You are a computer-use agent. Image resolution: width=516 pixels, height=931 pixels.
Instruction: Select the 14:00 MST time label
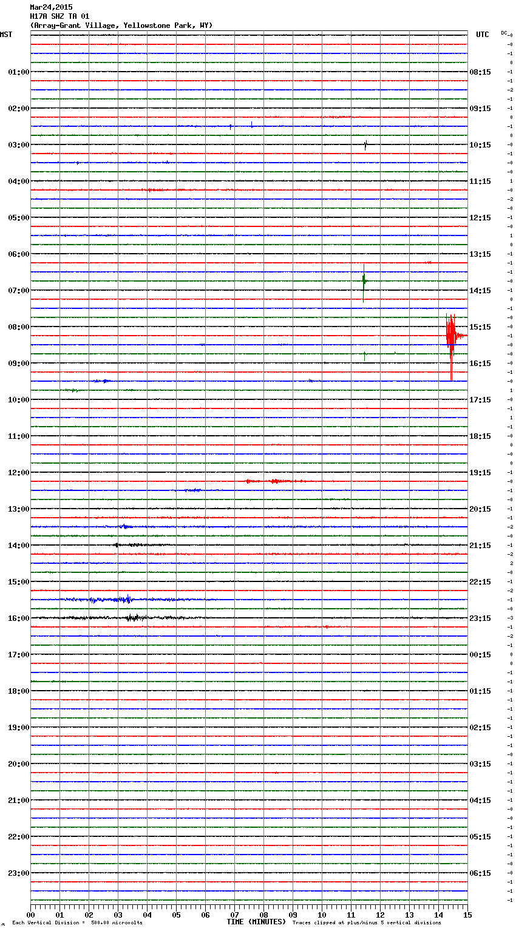pos(19,546)
